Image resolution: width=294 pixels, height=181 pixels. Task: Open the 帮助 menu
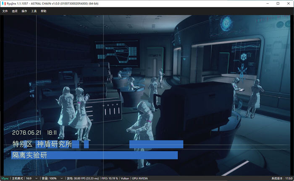coord(44,11)
